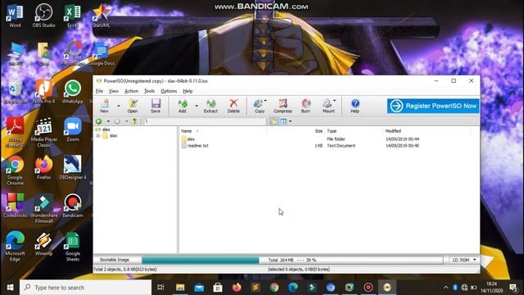Open Bandicam desktop shortcut
The image size is (524, 295).
pyautogui.click(x=73, y=206)
